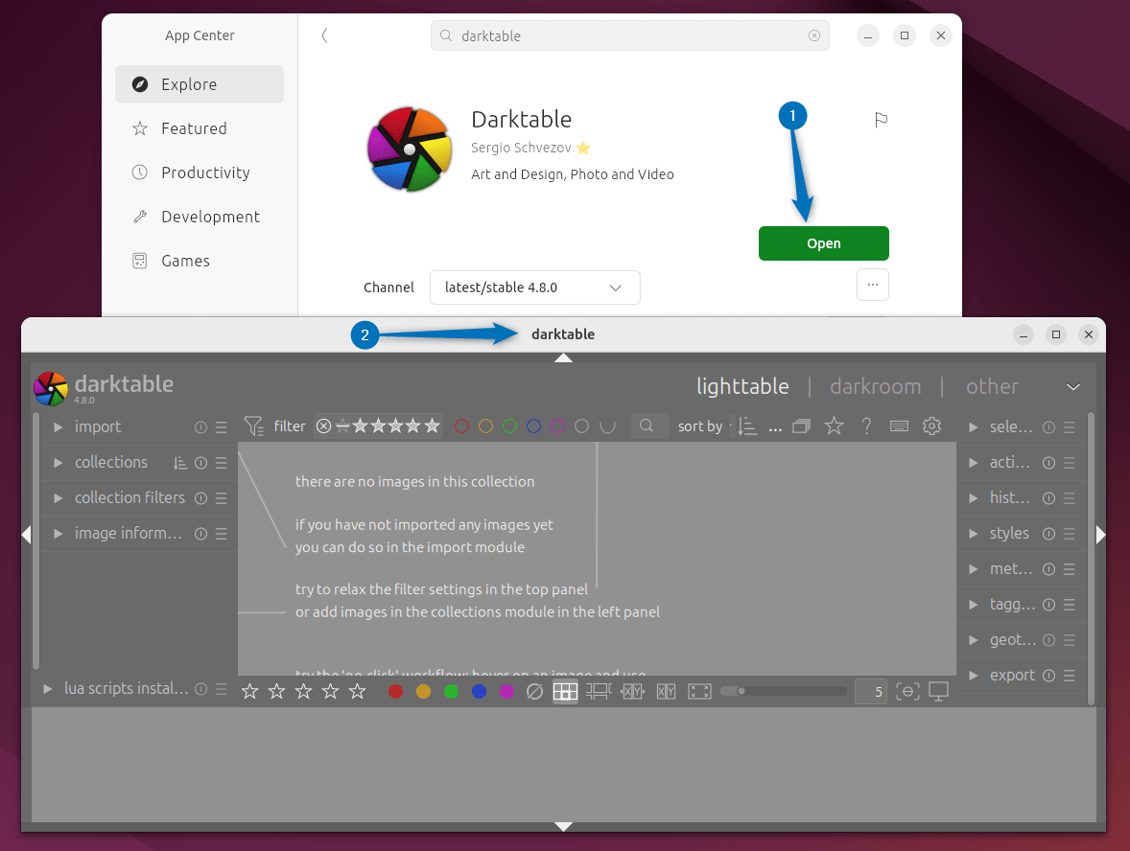Image resolution: width=1130 pixels, height=851 pixels.
Task: Switch to the darkroom view
Action: point(875,386)
